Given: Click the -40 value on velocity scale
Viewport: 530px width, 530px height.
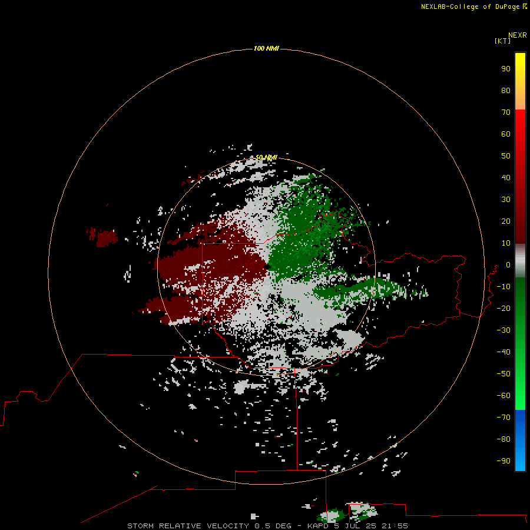Looking at the screenshot, I should 503,352.
